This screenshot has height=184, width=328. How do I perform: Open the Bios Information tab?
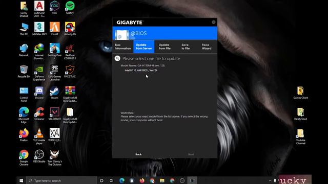123,47
